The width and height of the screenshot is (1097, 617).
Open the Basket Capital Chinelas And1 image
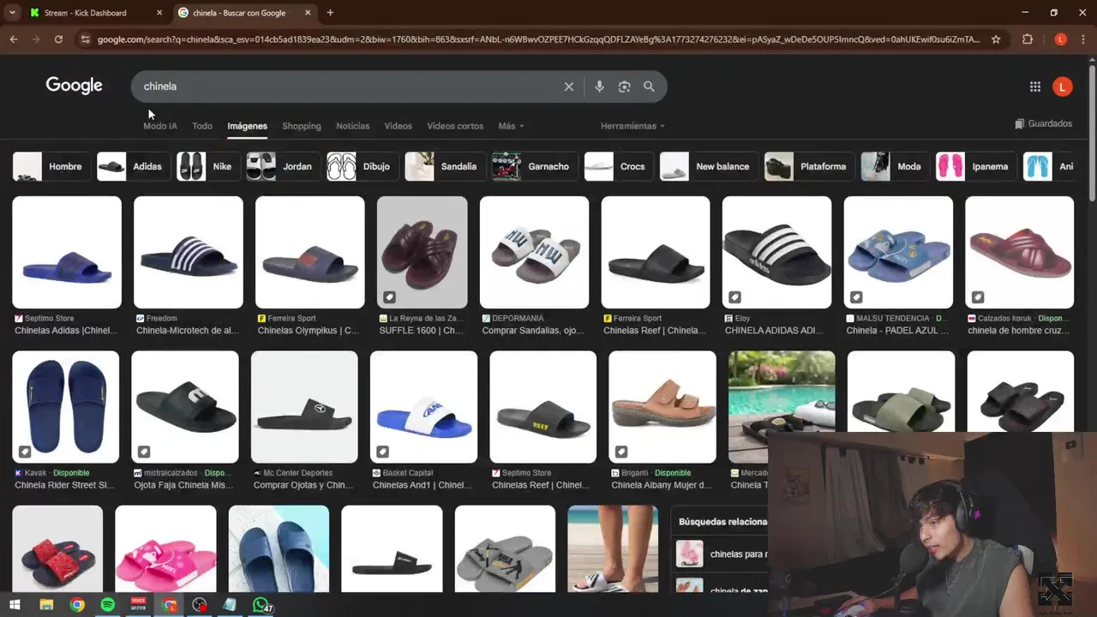click(423, 407)
